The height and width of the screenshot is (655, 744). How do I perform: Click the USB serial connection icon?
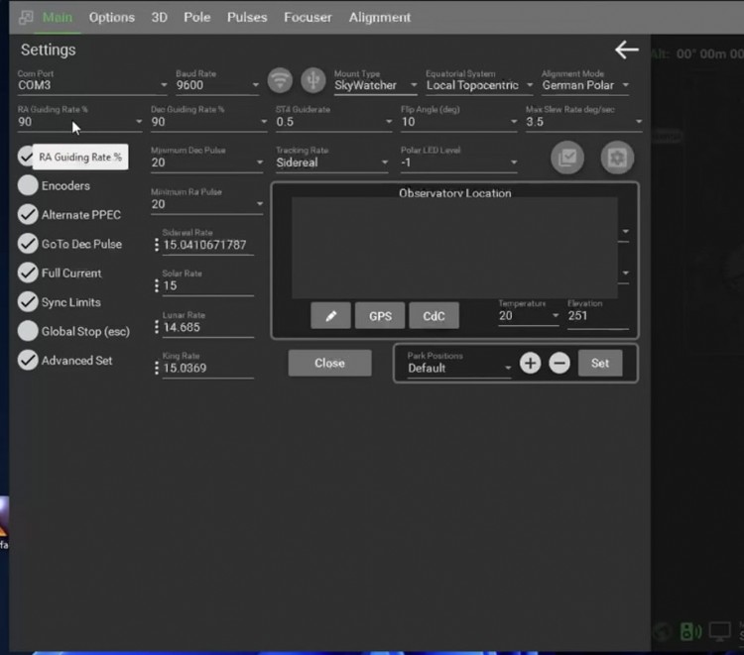tap(312, 80)
